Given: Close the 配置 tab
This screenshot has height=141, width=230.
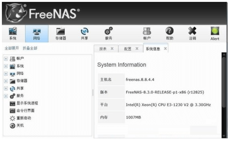Looking at the screenshot, I should click(x=137, y=49).
